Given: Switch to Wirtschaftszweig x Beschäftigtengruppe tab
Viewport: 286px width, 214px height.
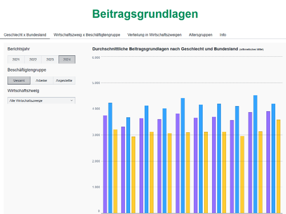Looking at the screenshot, I should point(87,35).
